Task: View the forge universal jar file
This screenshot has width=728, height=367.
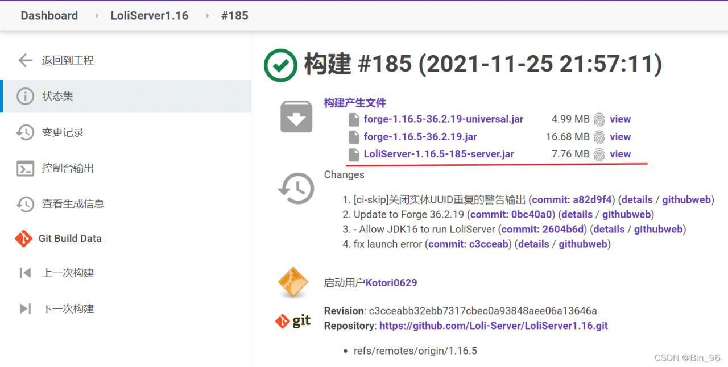Action: pyautogui.click(x=621, y=119)
